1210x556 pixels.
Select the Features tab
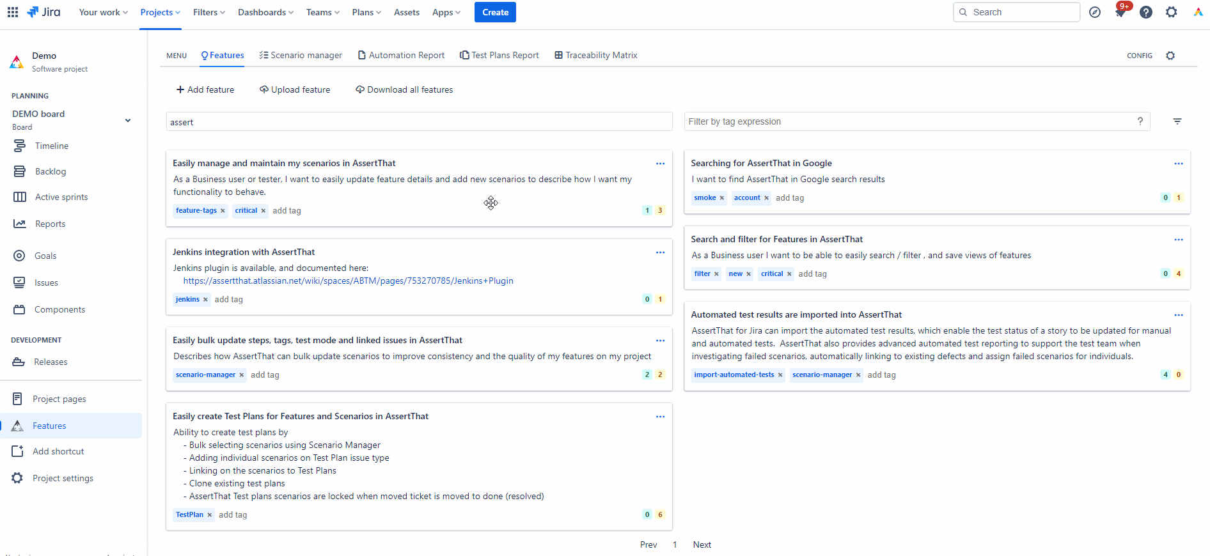tap(223, 56)
